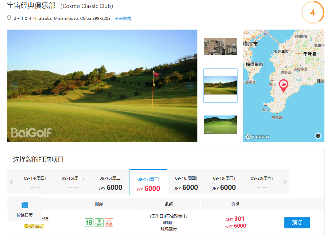Select the 09-16 (周二) date tab

[110, 183]
